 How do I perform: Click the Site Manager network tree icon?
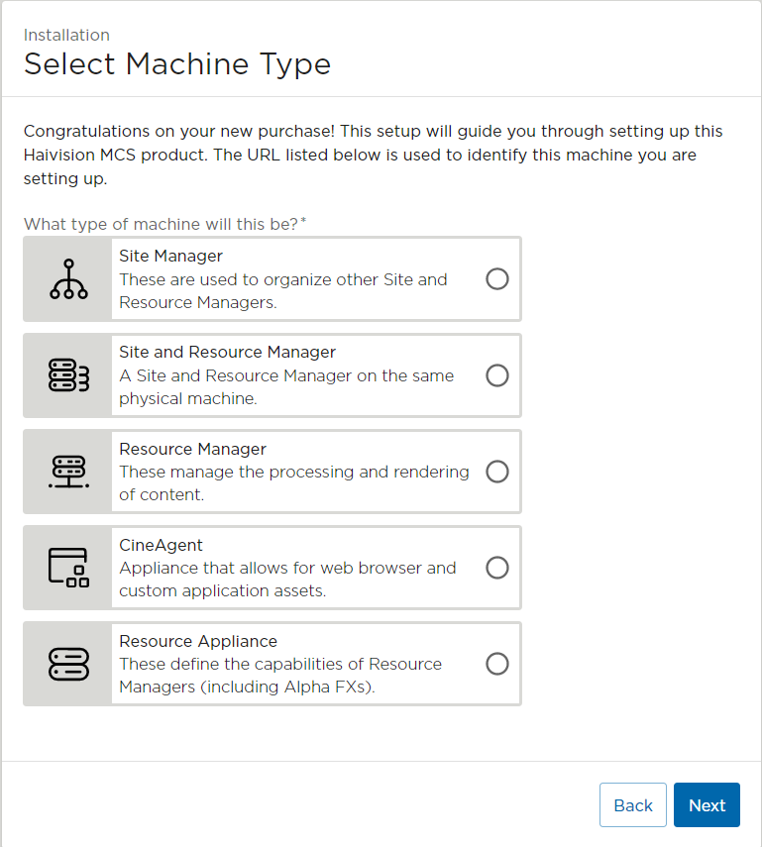(x=67, y=278)
